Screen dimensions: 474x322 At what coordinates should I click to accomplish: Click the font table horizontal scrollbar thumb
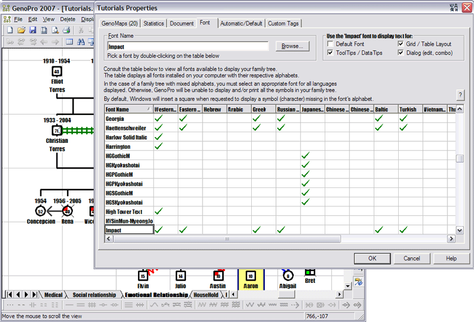(x=227, y=239)
